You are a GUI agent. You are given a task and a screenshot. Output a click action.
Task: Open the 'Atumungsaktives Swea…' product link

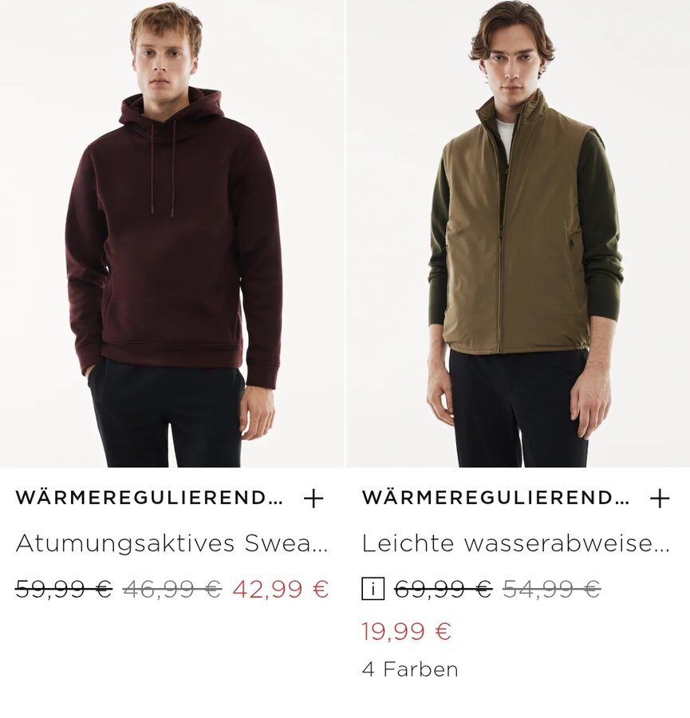pos(172,543)
